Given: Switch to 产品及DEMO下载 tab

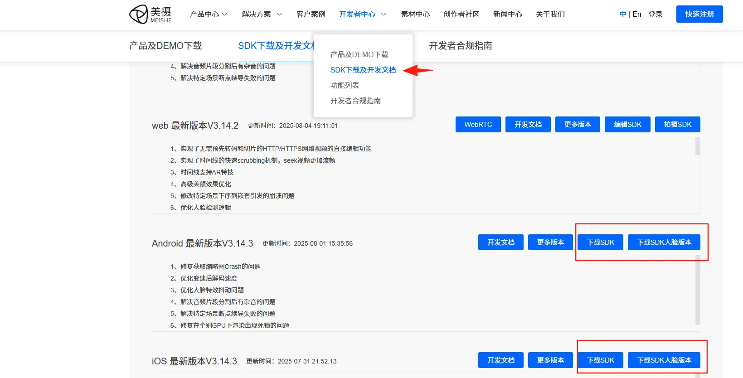Looking at the screenshot, I should pos(165,46).
